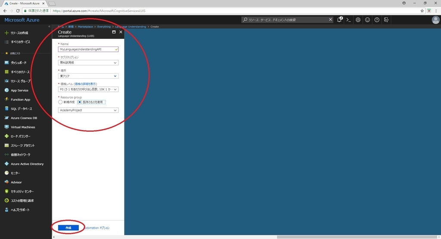The image size is (441, 239).
Task: Select 新規作成 resource group radio
Action: click(x=60, y=102)
